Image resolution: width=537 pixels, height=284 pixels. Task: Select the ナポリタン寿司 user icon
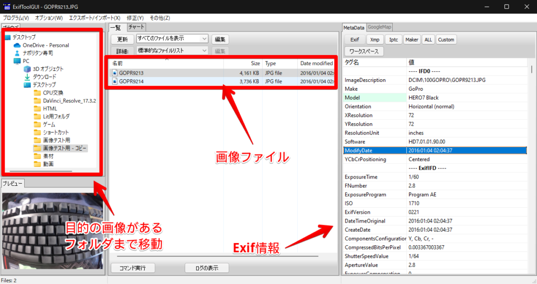(17, 53)
